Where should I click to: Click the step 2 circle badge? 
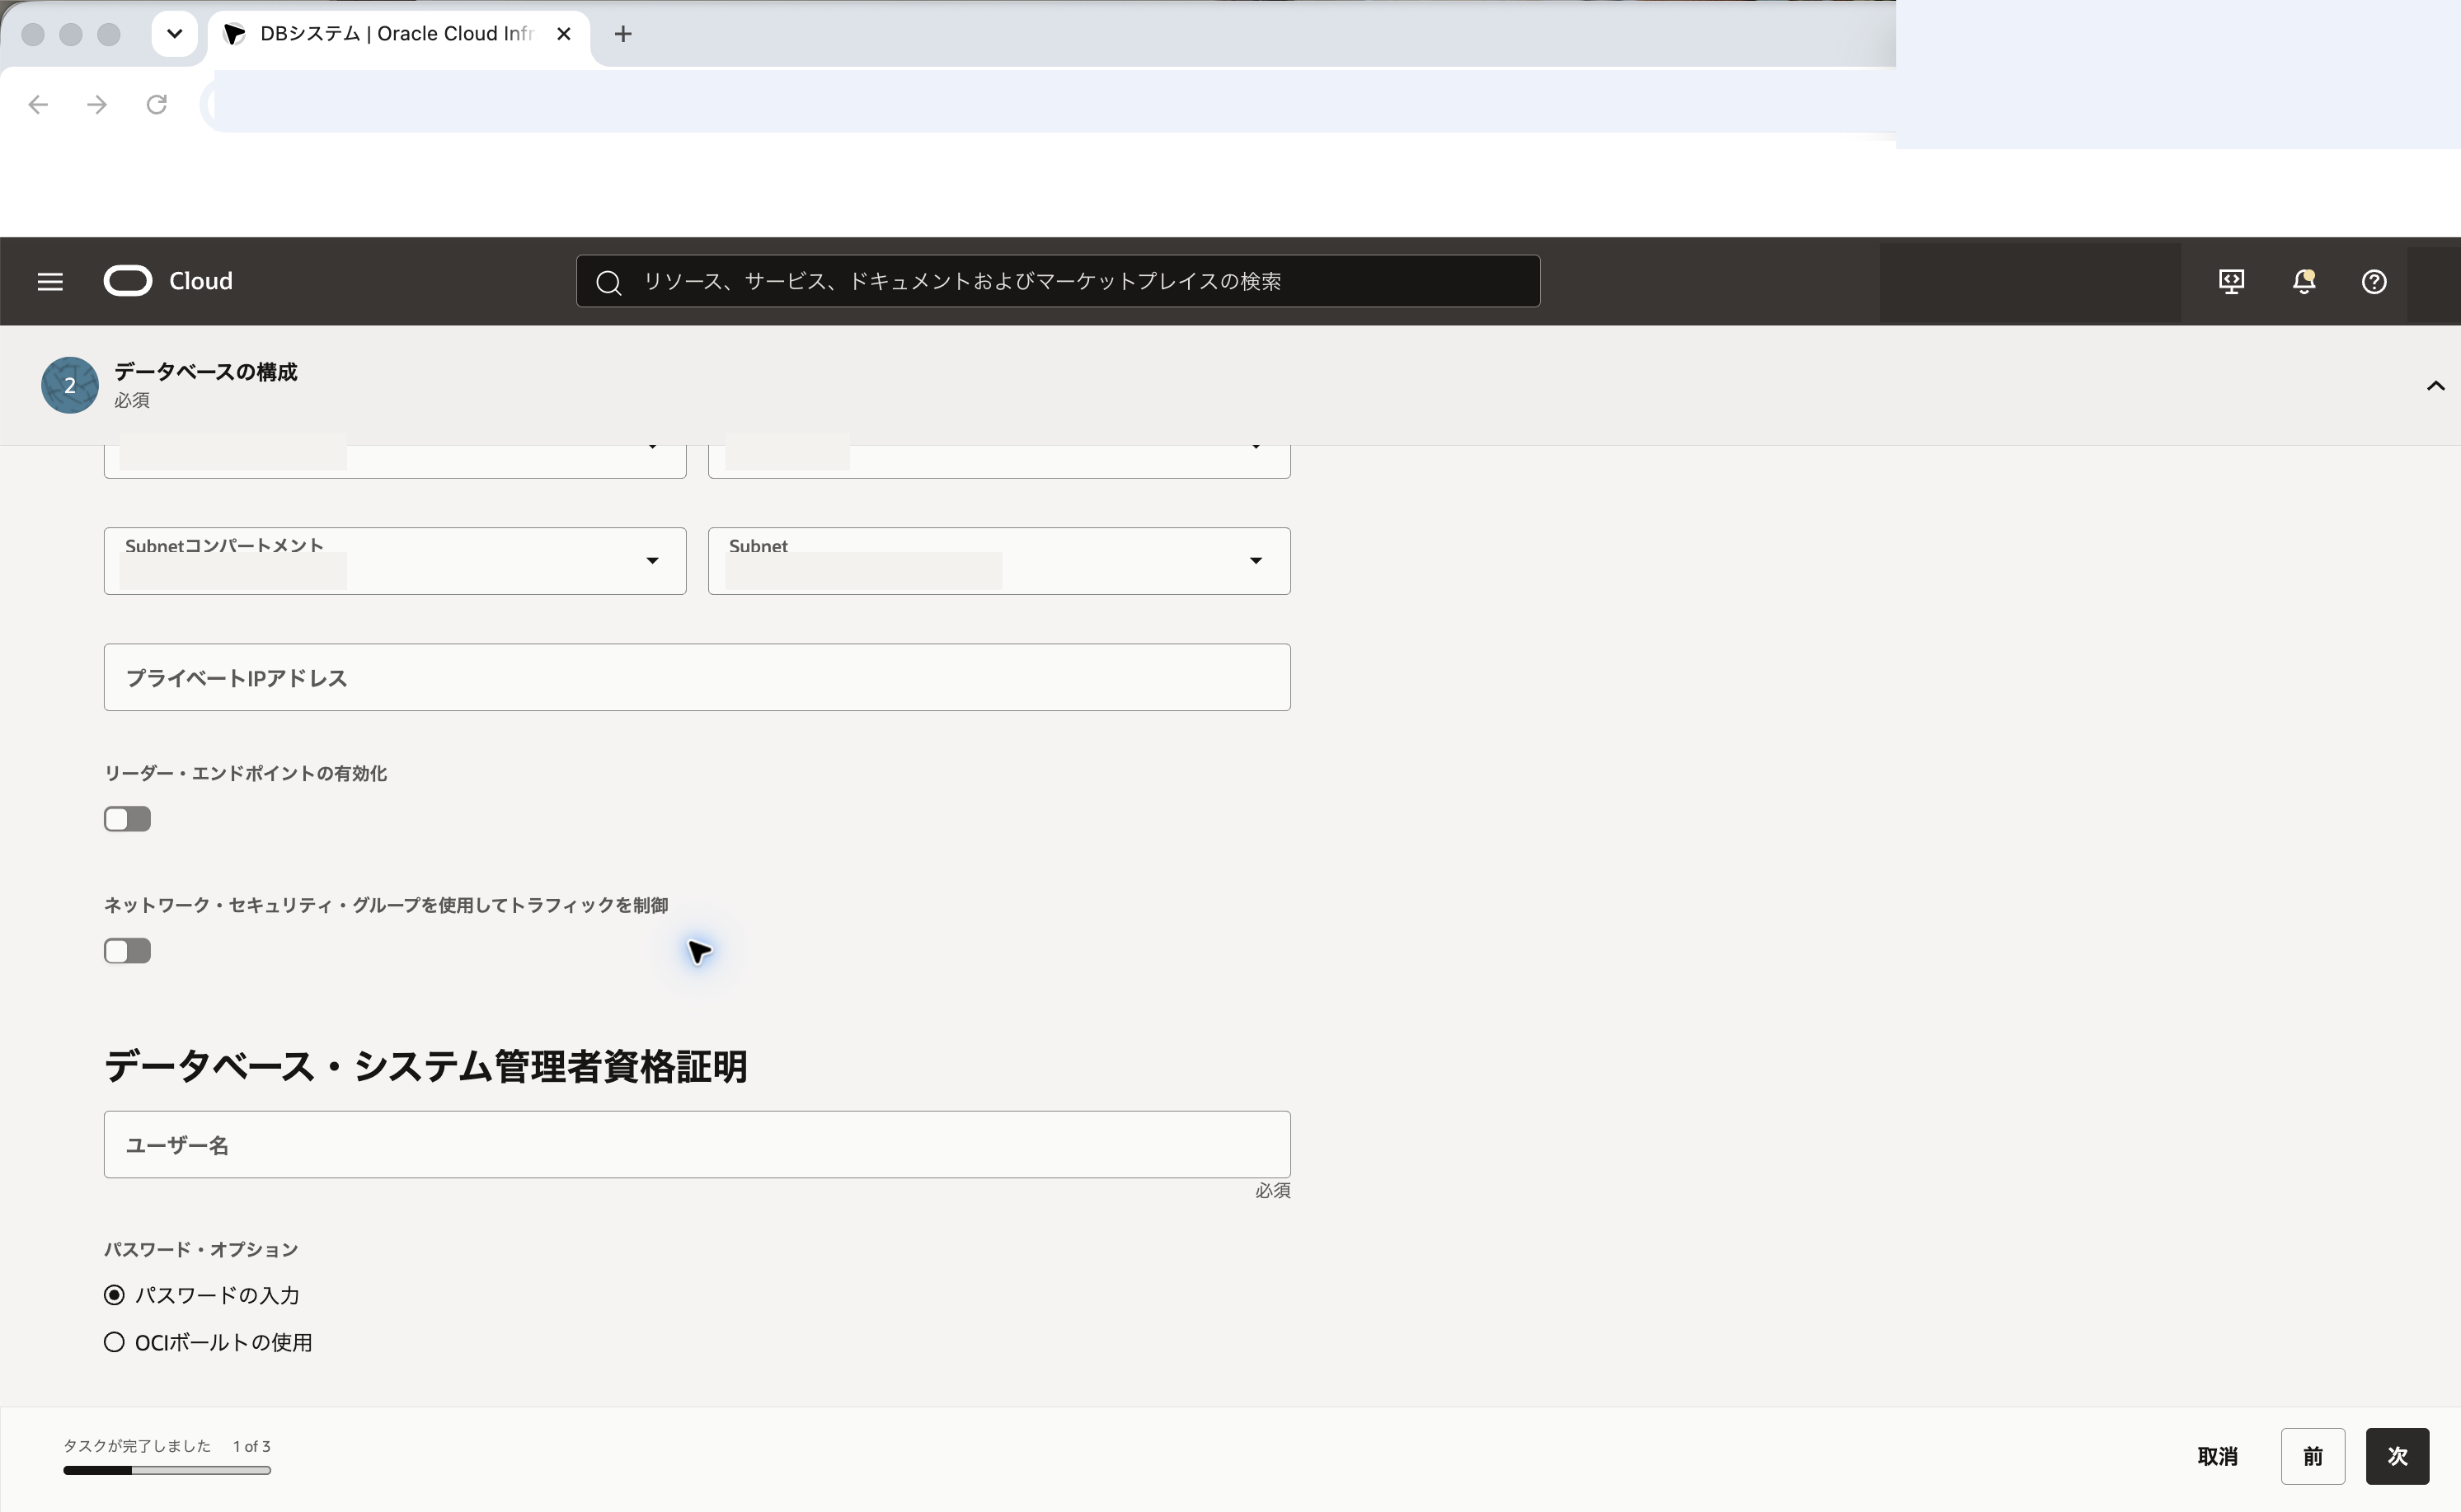pos(70,385)
